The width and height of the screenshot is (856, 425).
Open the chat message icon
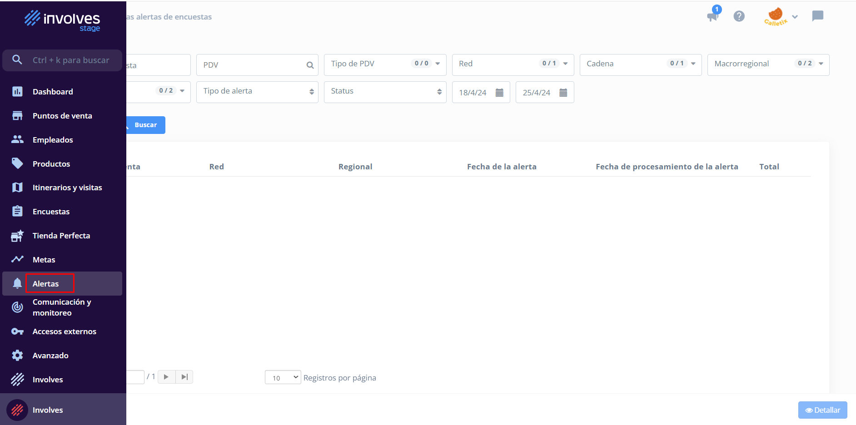[817, 16]
